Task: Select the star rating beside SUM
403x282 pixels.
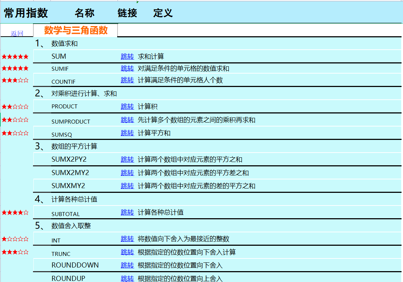Action: (15, 57)
